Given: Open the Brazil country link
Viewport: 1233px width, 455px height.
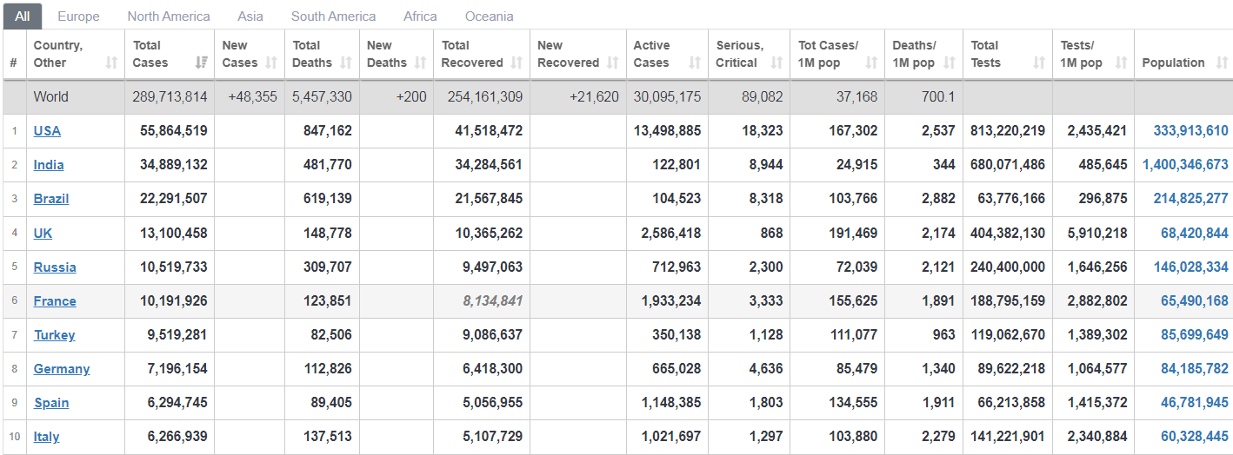Looking at the screenshot, I should [x=51, y=199].
